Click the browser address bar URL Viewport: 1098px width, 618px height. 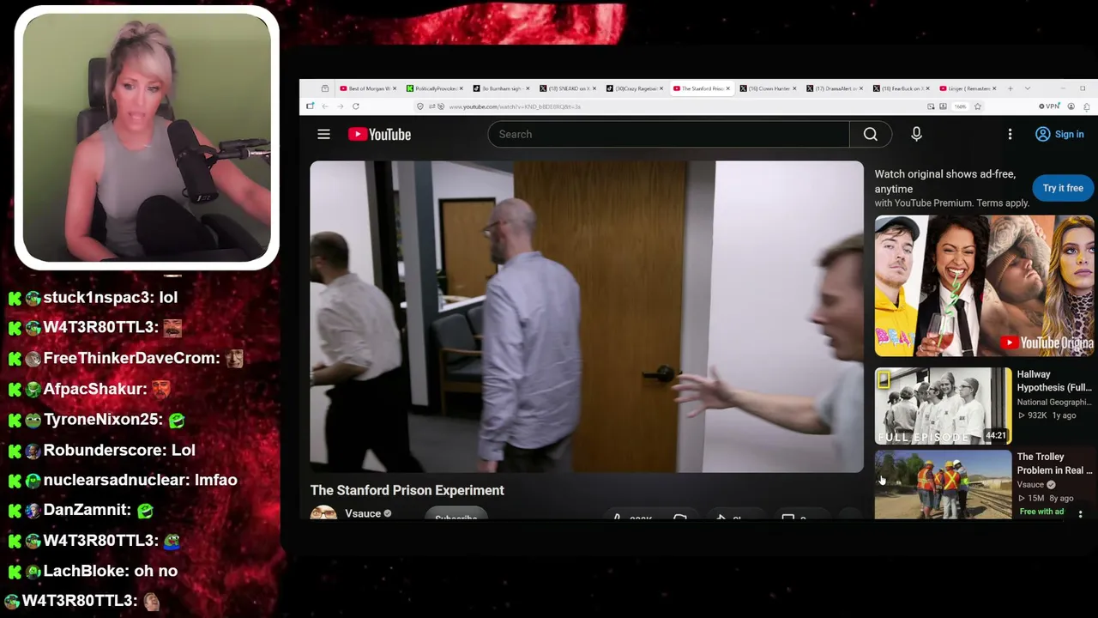tap(515, 106)
